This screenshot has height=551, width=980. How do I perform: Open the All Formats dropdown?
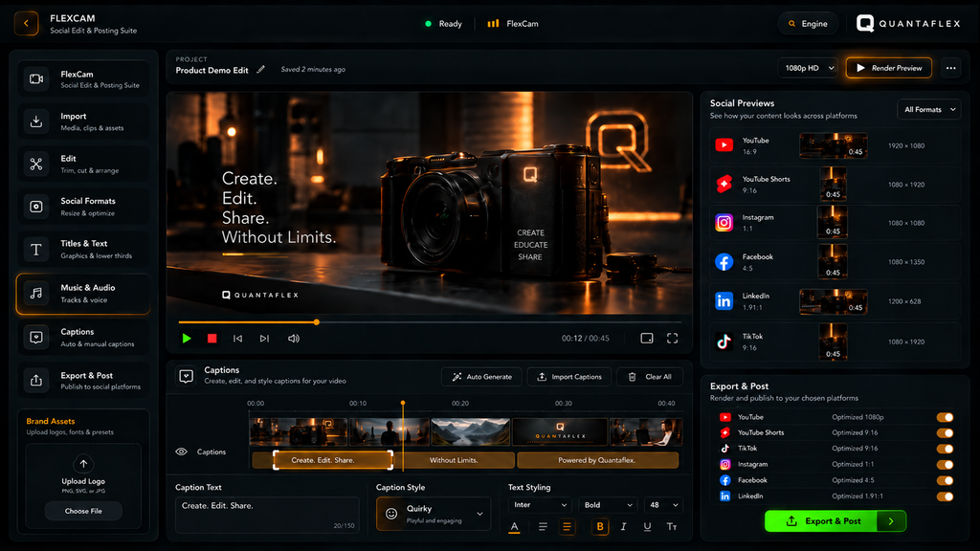(928, 109)
